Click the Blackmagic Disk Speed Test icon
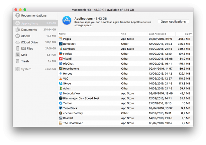206x145 pixels. coord(60,98)
